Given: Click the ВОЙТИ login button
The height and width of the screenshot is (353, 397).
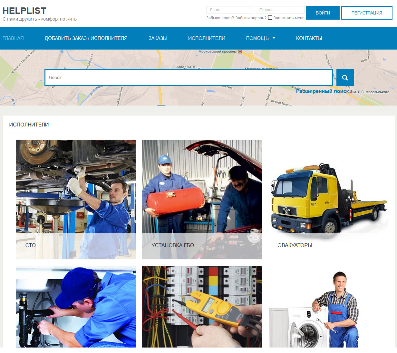Looking at the screenshot, I should tap(323, 13).
